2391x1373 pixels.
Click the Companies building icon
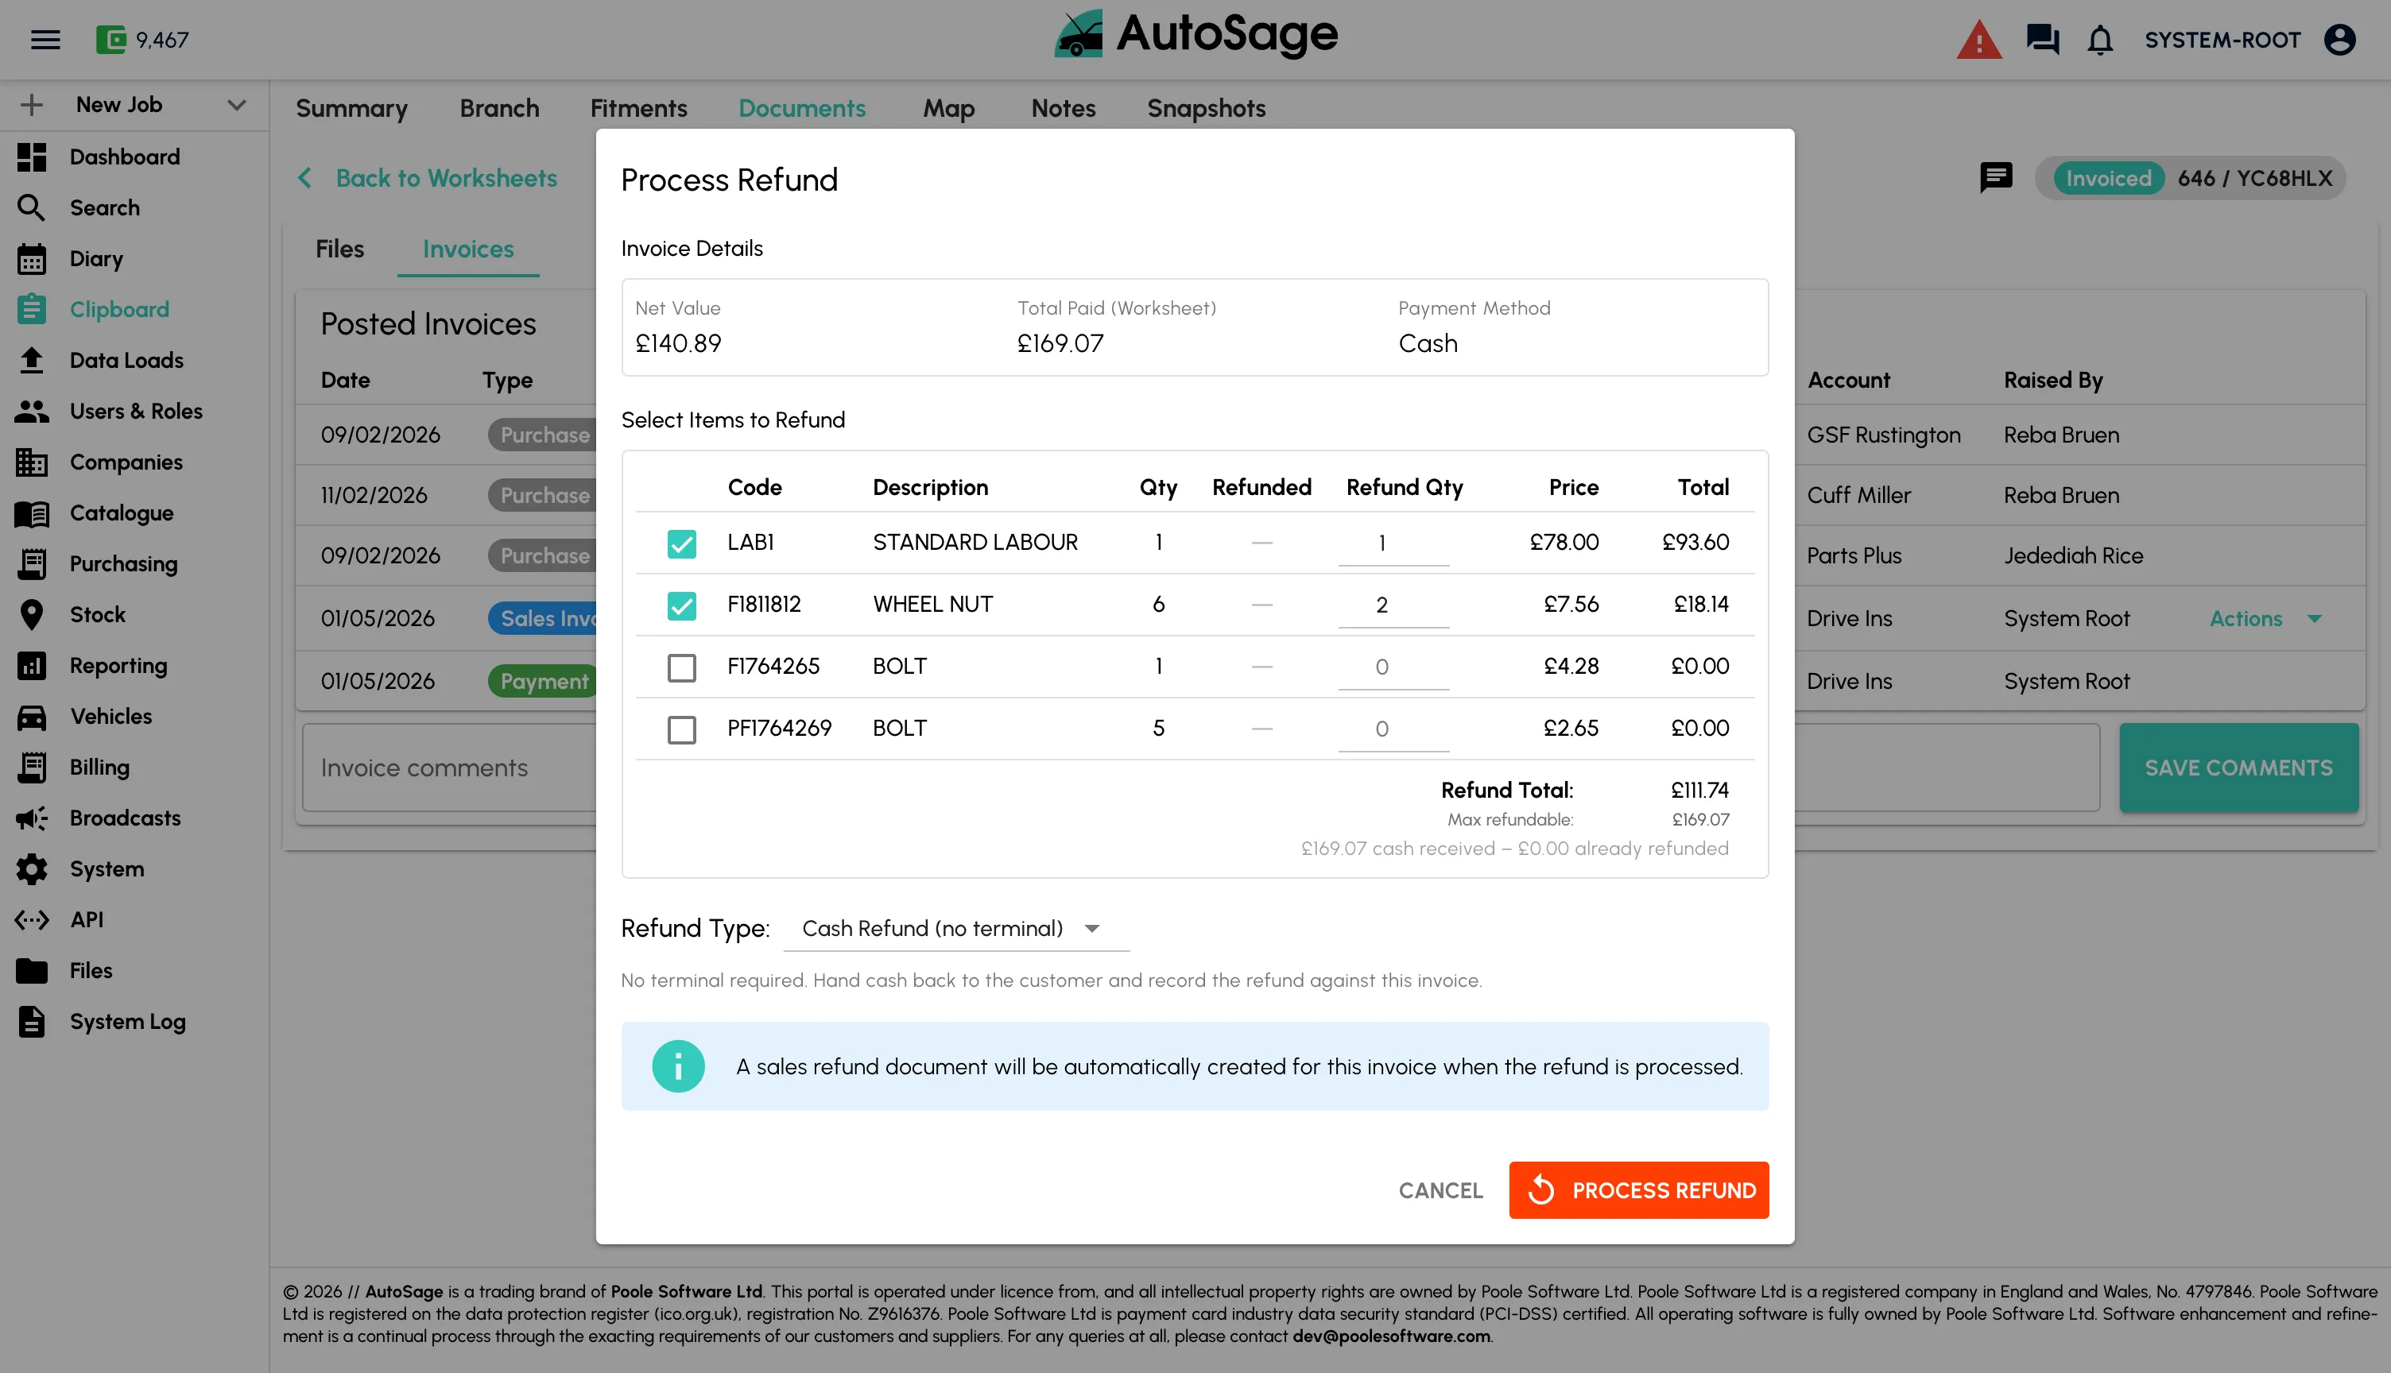coord(32,462)
